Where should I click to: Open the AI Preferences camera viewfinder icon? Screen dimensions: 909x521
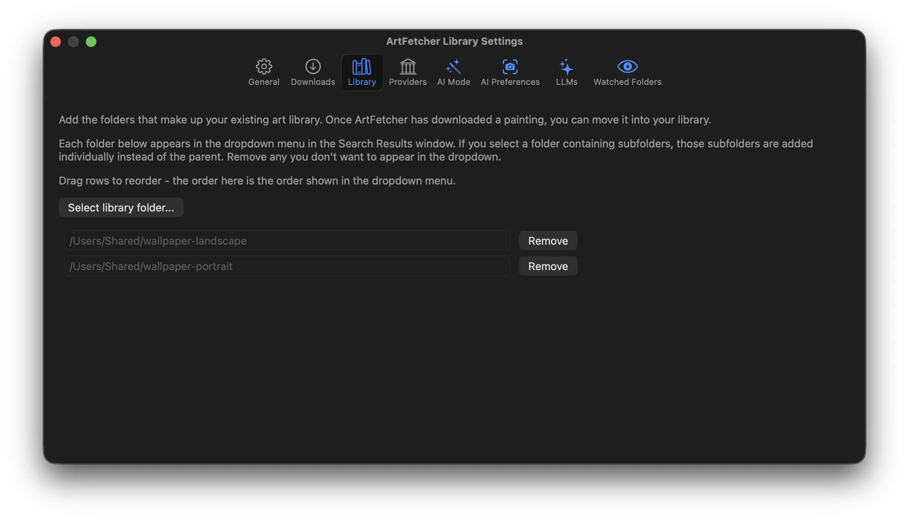tap(510, 67)
